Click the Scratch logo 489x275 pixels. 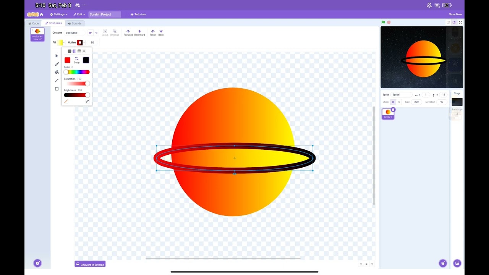32,15
